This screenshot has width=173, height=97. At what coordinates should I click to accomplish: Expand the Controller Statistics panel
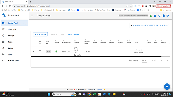[144, 26]
